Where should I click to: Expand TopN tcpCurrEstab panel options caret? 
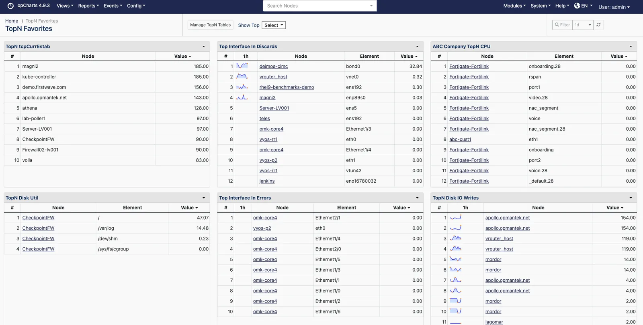204,46
